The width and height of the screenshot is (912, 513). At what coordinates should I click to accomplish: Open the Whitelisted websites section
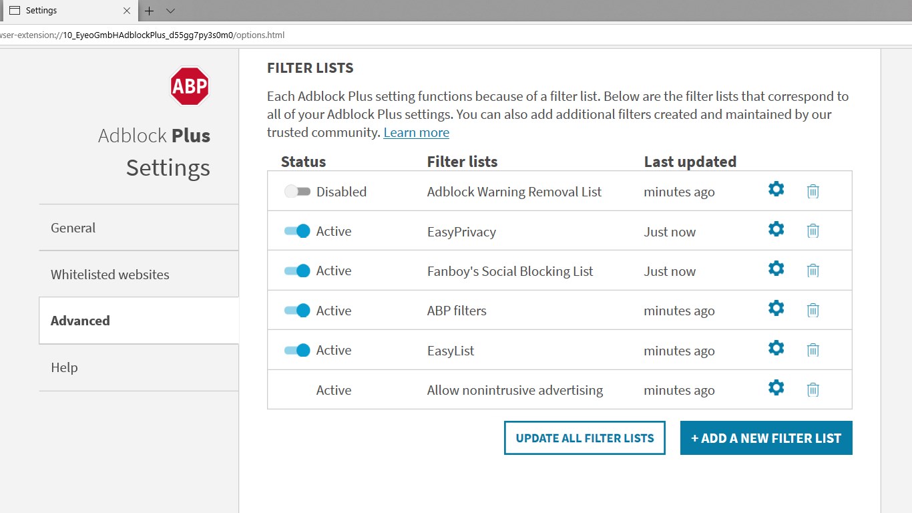(109, 274)
